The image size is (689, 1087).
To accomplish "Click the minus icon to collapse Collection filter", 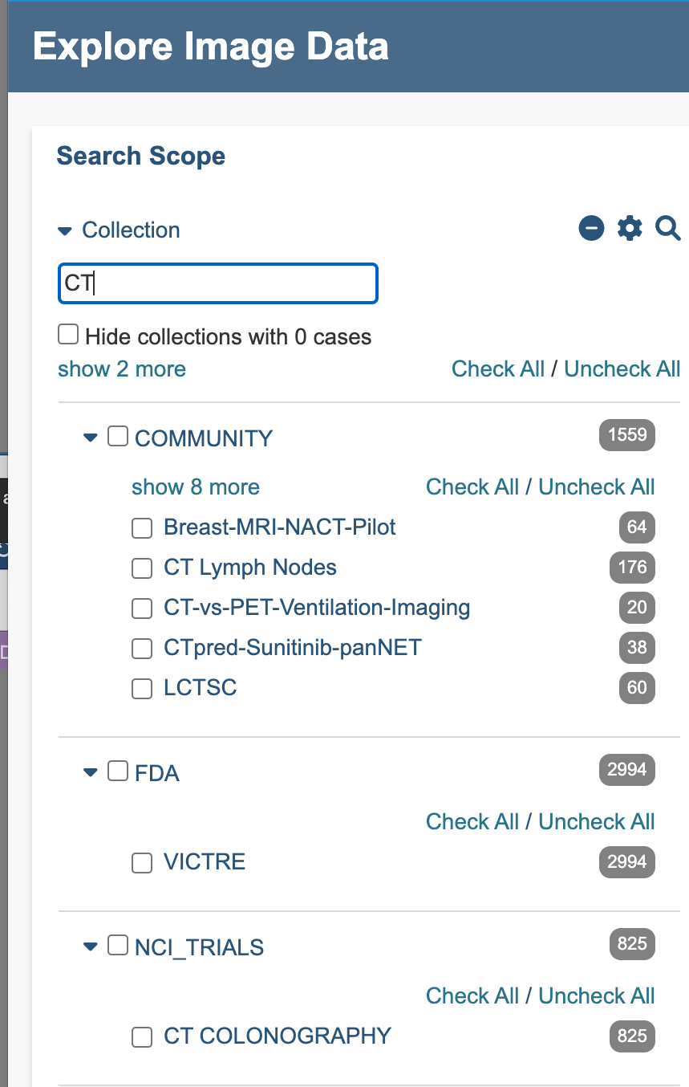I will 591,229.
